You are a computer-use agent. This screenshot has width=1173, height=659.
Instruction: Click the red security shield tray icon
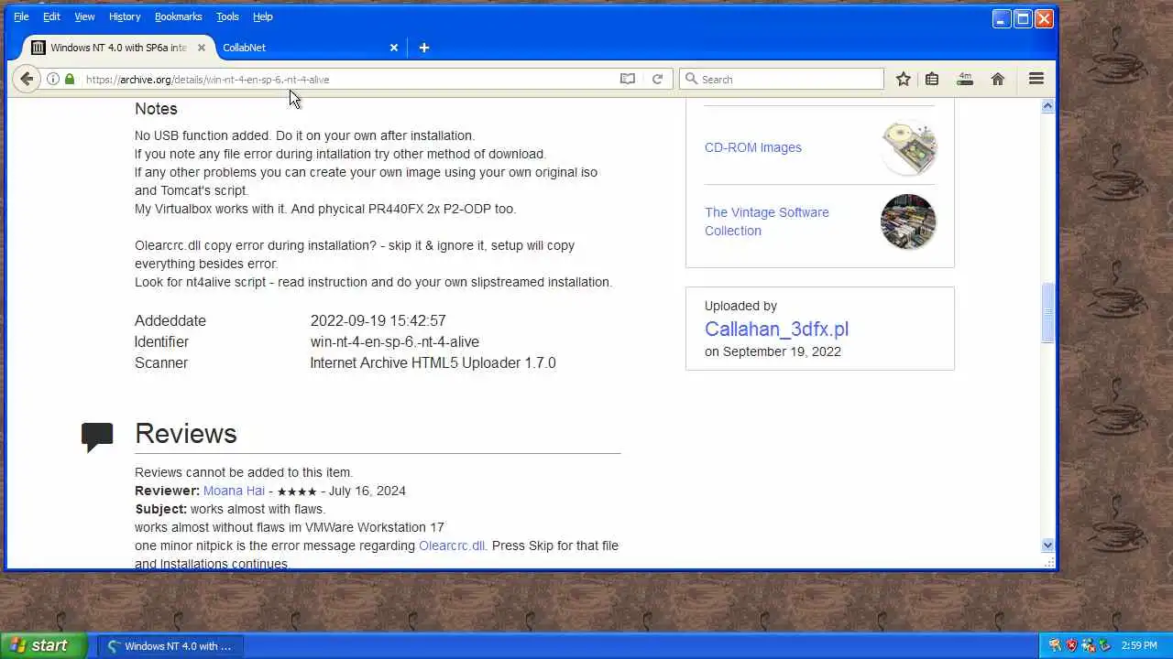click(1071, 645)
